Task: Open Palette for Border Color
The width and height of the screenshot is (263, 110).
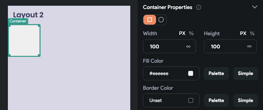Action: point(216,100)
